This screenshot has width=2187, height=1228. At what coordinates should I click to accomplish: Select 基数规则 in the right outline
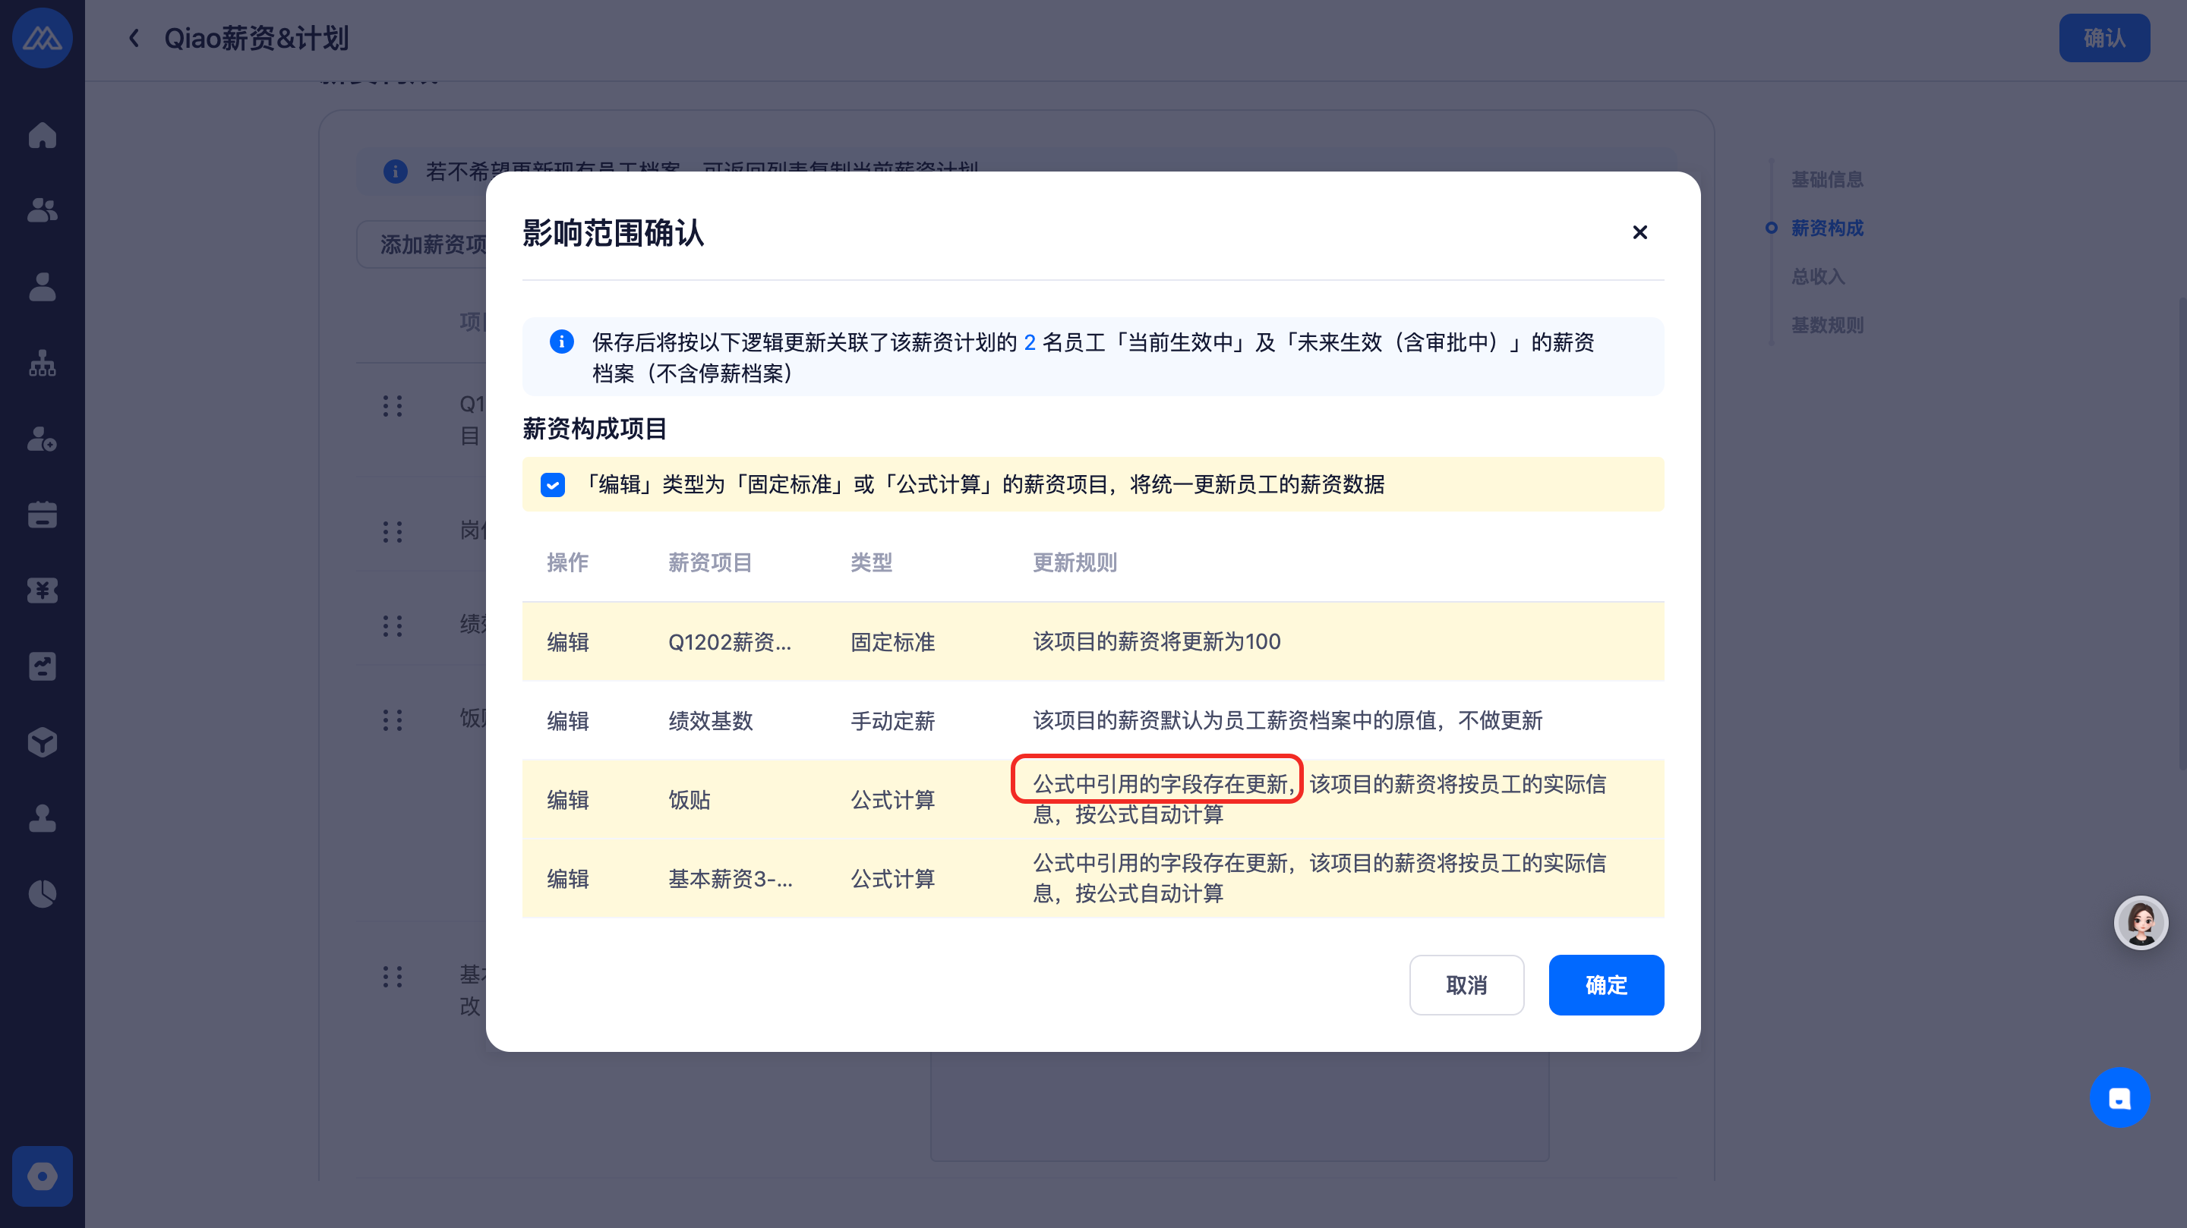(x=1826, y=325)
